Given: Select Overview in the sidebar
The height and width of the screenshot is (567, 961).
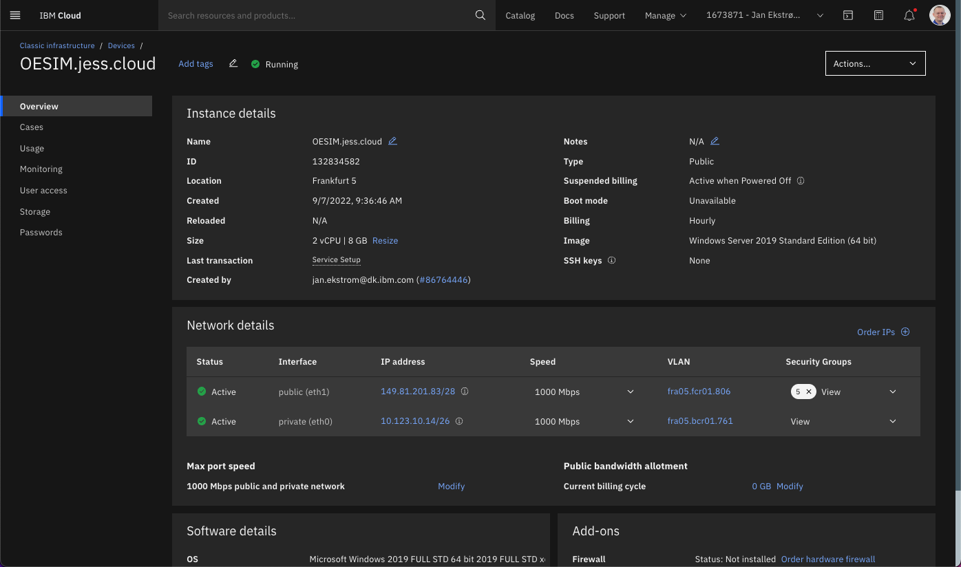Looking at the screenshot, I should click(x=76, y=106).
